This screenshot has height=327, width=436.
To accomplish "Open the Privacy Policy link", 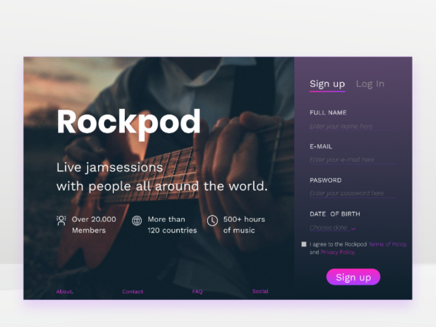I will pyautogui.click(x=338, y=252).
